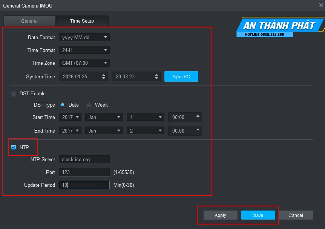Screen dimensions: 325x229
Task: Click the NTP Server text field
Action: (x=84, y=159)
